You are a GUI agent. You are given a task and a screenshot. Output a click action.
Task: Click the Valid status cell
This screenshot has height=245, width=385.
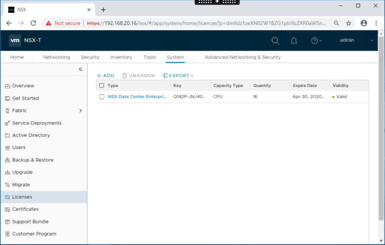340,97
